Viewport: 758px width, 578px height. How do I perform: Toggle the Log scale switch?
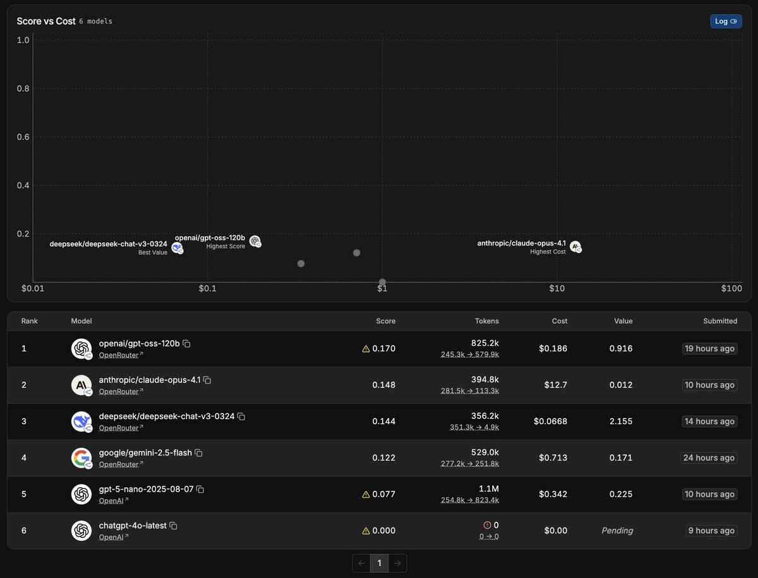pos(726,21)
